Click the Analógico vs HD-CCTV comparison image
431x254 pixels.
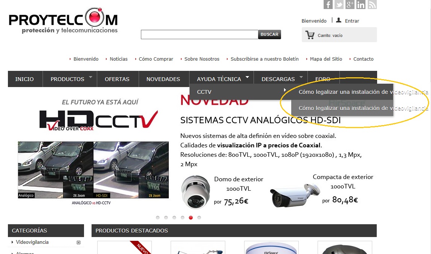pos(93,170)
